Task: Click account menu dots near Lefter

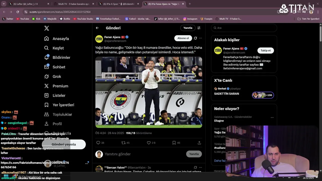Action: (87, 163)
